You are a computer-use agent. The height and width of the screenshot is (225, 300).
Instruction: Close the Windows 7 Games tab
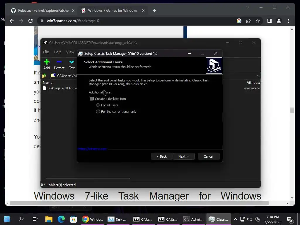pos(143,11)
